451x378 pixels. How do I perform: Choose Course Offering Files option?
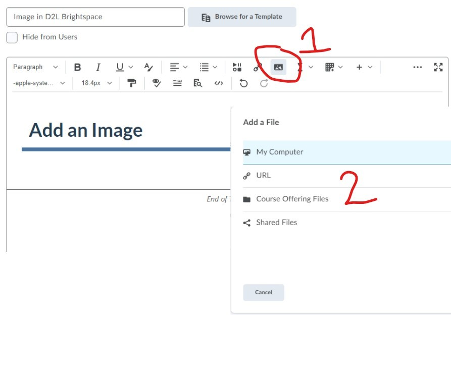coord(292,199)
